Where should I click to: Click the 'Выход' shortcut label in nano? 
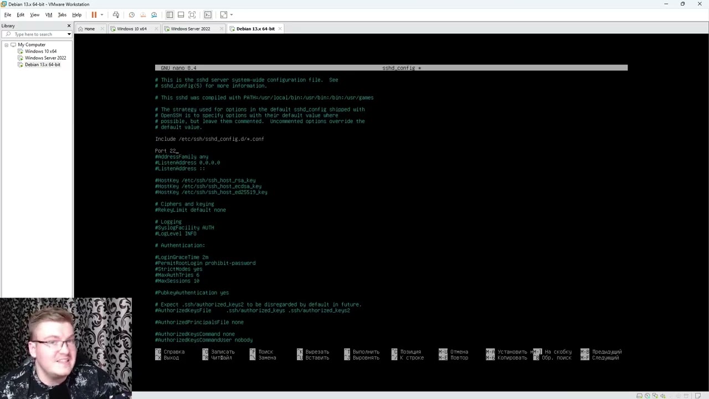point(171,358)
